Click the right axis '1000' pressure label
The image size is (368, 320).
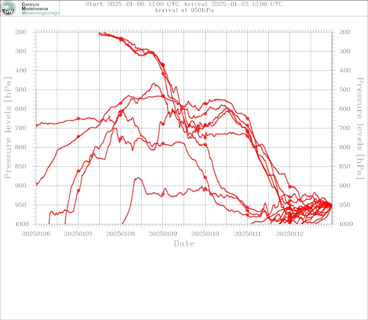pyautogui.click(x=346, y=224)
